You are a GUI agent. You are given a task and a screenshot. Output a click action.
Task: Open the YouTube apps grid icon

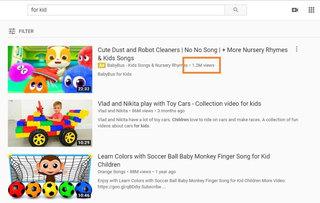point(311,10)
